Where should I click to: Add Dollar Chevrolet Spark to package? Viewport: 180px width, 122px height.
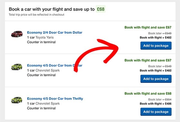pos(156,79)
